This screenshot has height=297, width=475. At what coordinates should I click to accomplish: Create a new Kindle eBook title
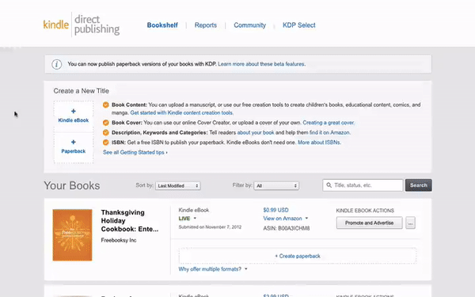coord(74,116)
